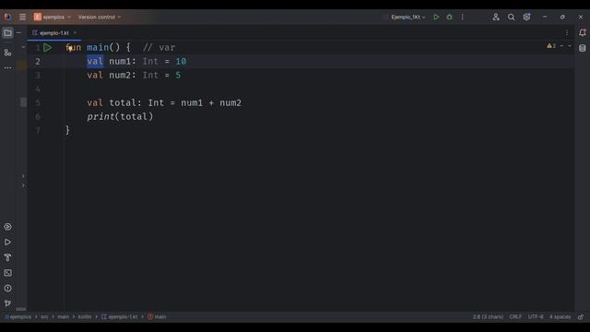Click the value 10 on line 2
The height and width of the screenshot is (332, 590).
[181, 62]
